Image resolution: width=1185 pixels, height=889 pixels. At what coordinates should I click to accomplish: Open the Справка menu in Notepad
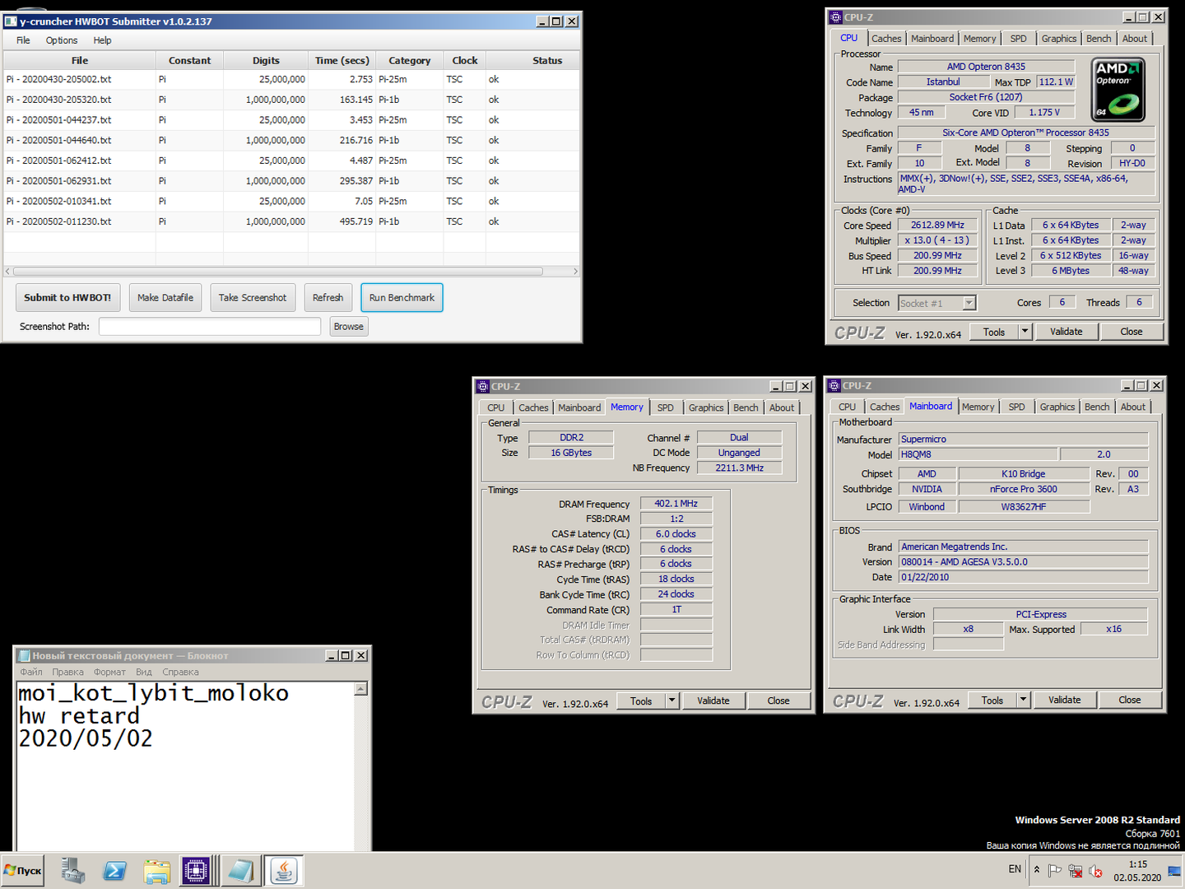pos(180,672)
